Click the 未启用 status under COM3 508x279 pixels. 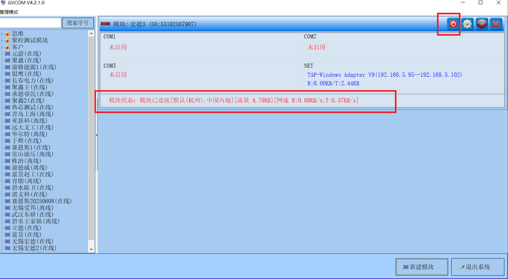[118, 75]
